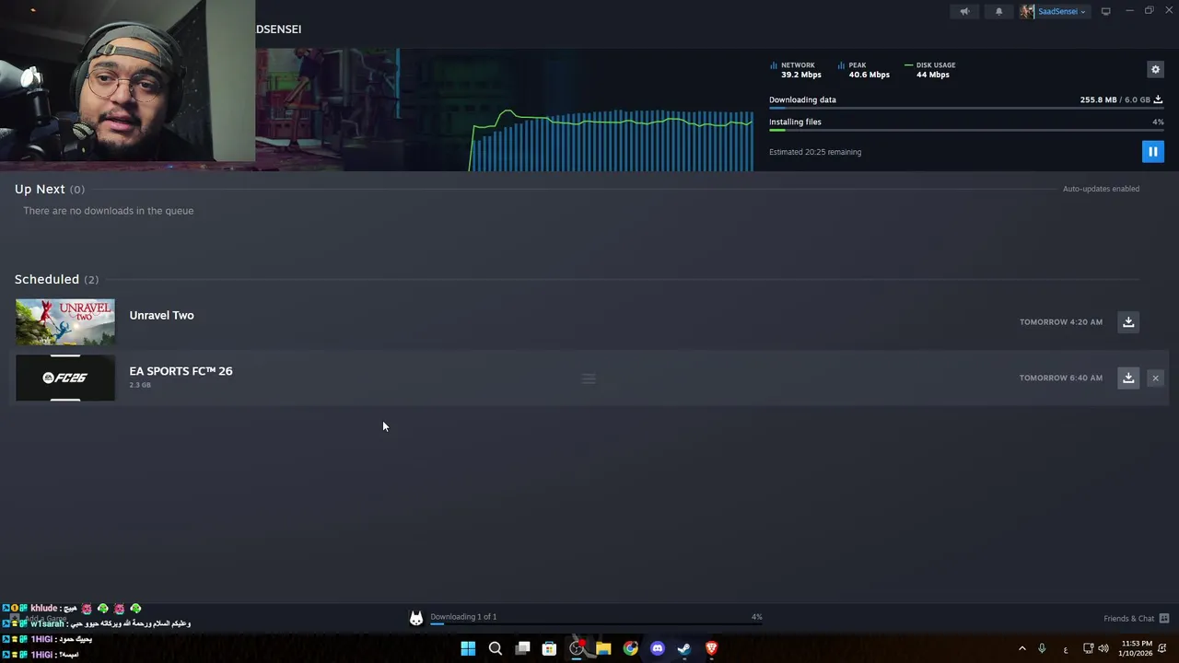1179x663 pixels.
Task: Click the 4% installing percentage in top panel
Action: 1158,122
